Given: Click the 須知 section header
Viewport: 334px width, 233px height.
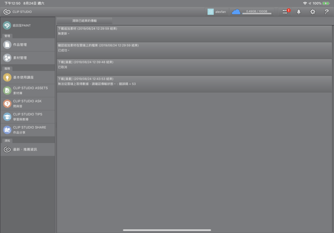Looking at the screenshot, I should (x=7, y=141).
